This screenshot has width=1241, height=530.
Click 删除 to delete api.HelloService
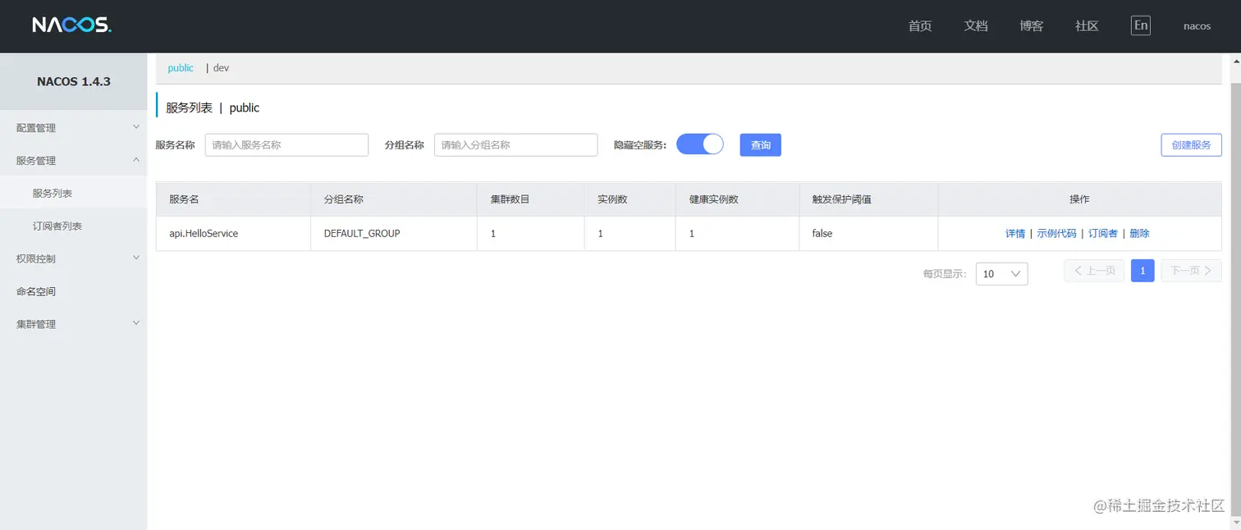[1140, 233]
